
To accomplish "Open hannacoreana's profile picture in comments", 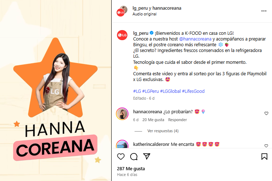I will (x=122, y=114).
